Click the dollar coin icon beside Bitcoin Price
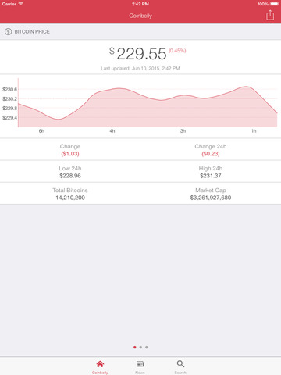 9,31
